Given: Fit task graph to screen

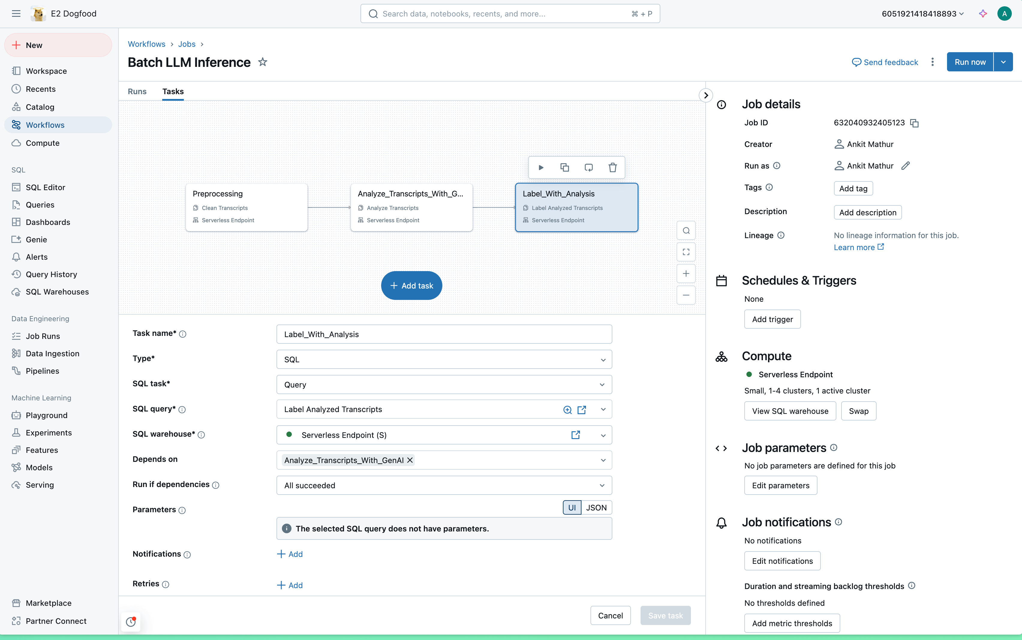Looking at the screenshot, I should coord(686,252).
